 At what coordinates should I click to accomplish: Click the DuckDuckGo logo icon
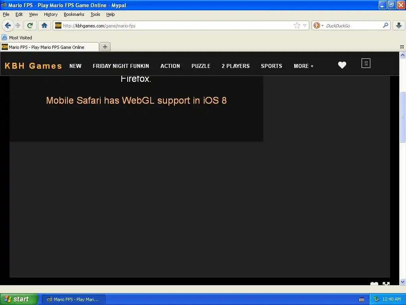[x=316, y=25]
